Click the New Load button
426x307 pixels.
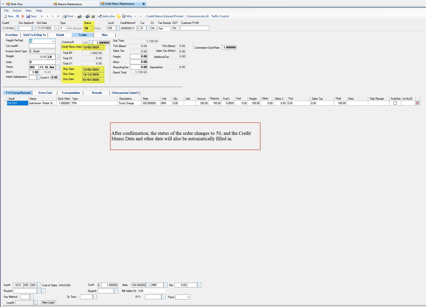point(48,303)
